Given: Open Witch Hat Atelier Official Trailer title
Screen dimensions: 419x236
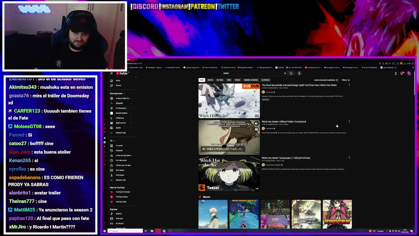Looking at the screenshot, I should (x=284, y=122).
